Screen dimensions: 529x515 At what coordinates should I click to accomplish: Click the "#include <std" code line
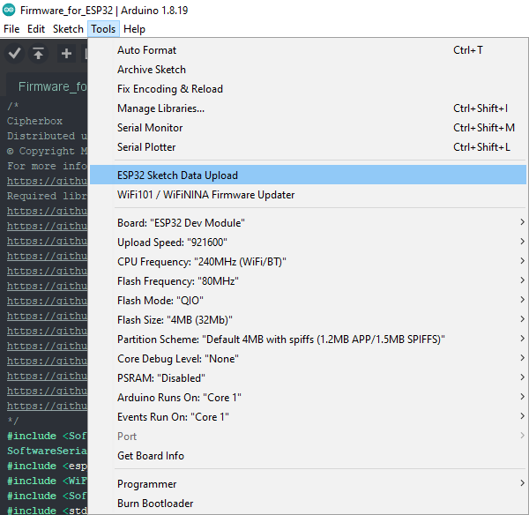(x=47, y=510)
